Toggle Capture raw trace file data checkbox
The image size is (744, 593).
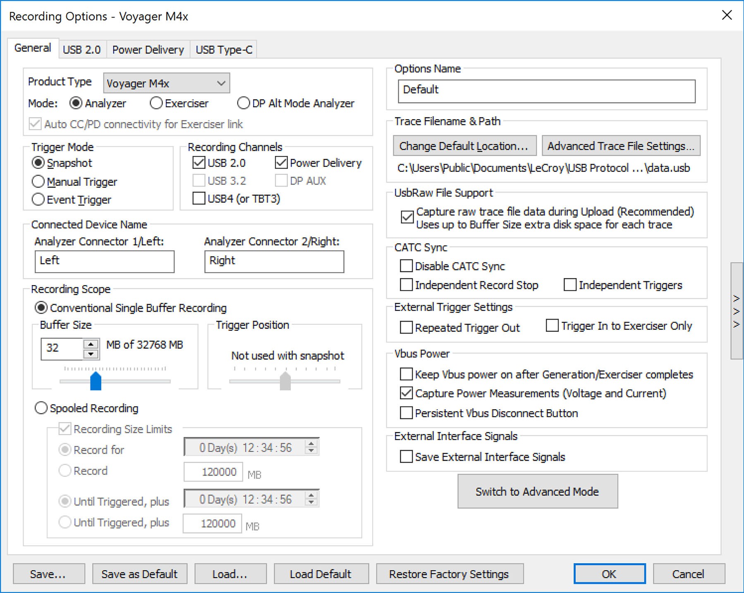(407, 217)
